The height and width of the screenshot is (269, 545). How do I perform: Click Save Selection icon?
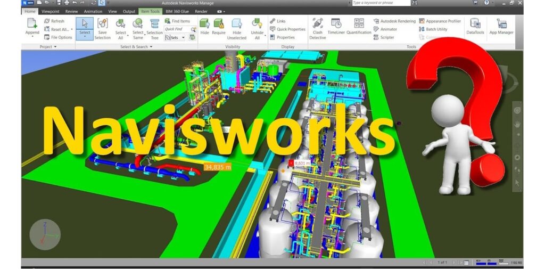coord(103,23)
